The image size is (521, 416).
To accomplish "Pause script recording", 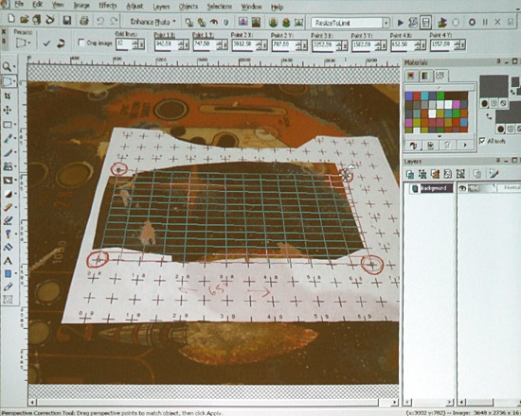I will [x=484, y=23].
